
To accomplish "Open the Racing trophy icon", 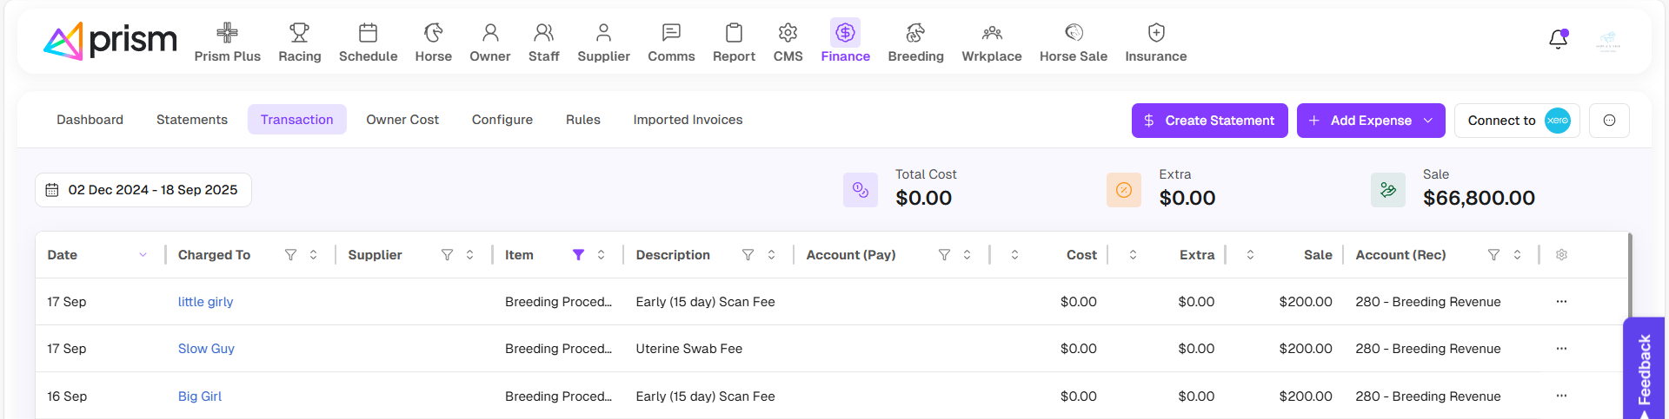I will (299, 33).
